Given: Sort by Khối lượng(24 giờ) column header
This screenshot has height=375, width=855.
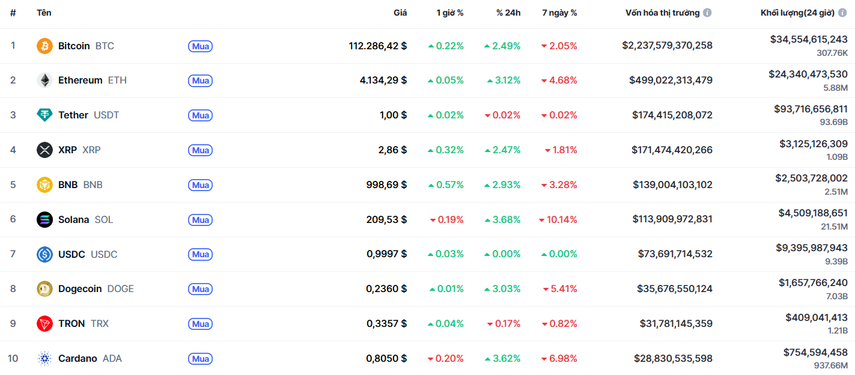Looking at the screenshot, I should pos(798,13).
